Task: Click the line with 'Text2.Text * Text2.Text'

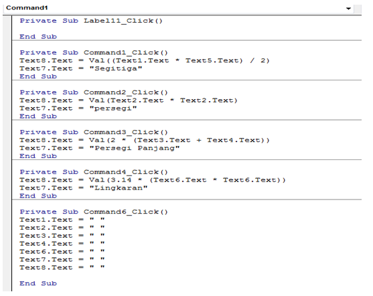Action: [x=129, y=100]
